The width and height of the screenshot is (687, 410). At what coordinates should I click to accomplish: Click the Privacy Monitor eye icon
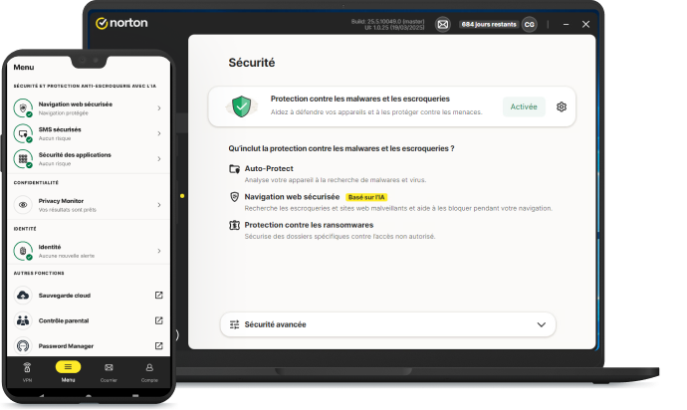[x=24, y=204]
